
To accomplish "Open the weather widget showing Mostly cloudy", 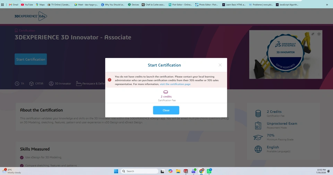I will (x=12, y=171).
